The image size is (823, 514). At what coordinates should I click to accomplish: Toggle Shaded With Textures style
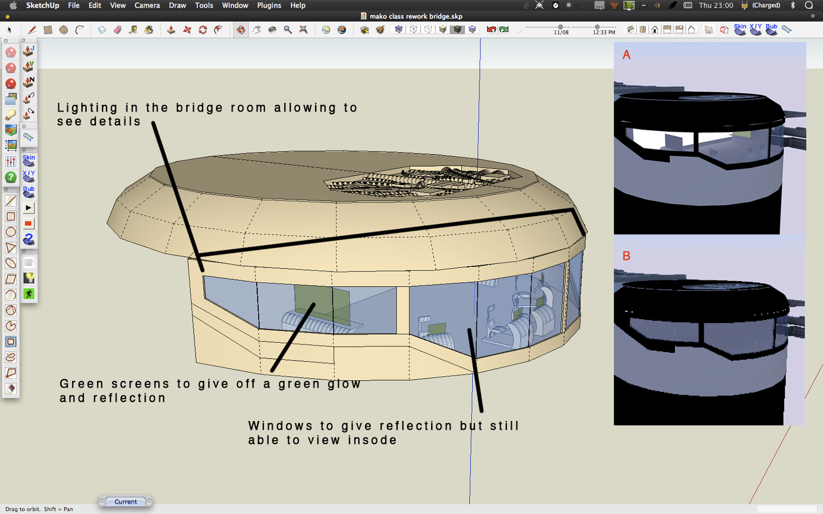[457, 30]
